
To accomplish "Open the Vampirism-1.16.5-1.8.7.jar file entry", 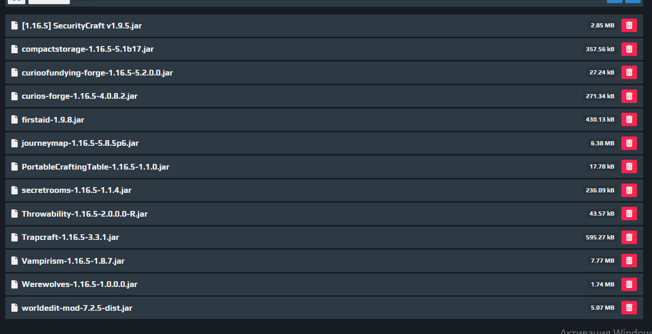I will click(73, 261).
